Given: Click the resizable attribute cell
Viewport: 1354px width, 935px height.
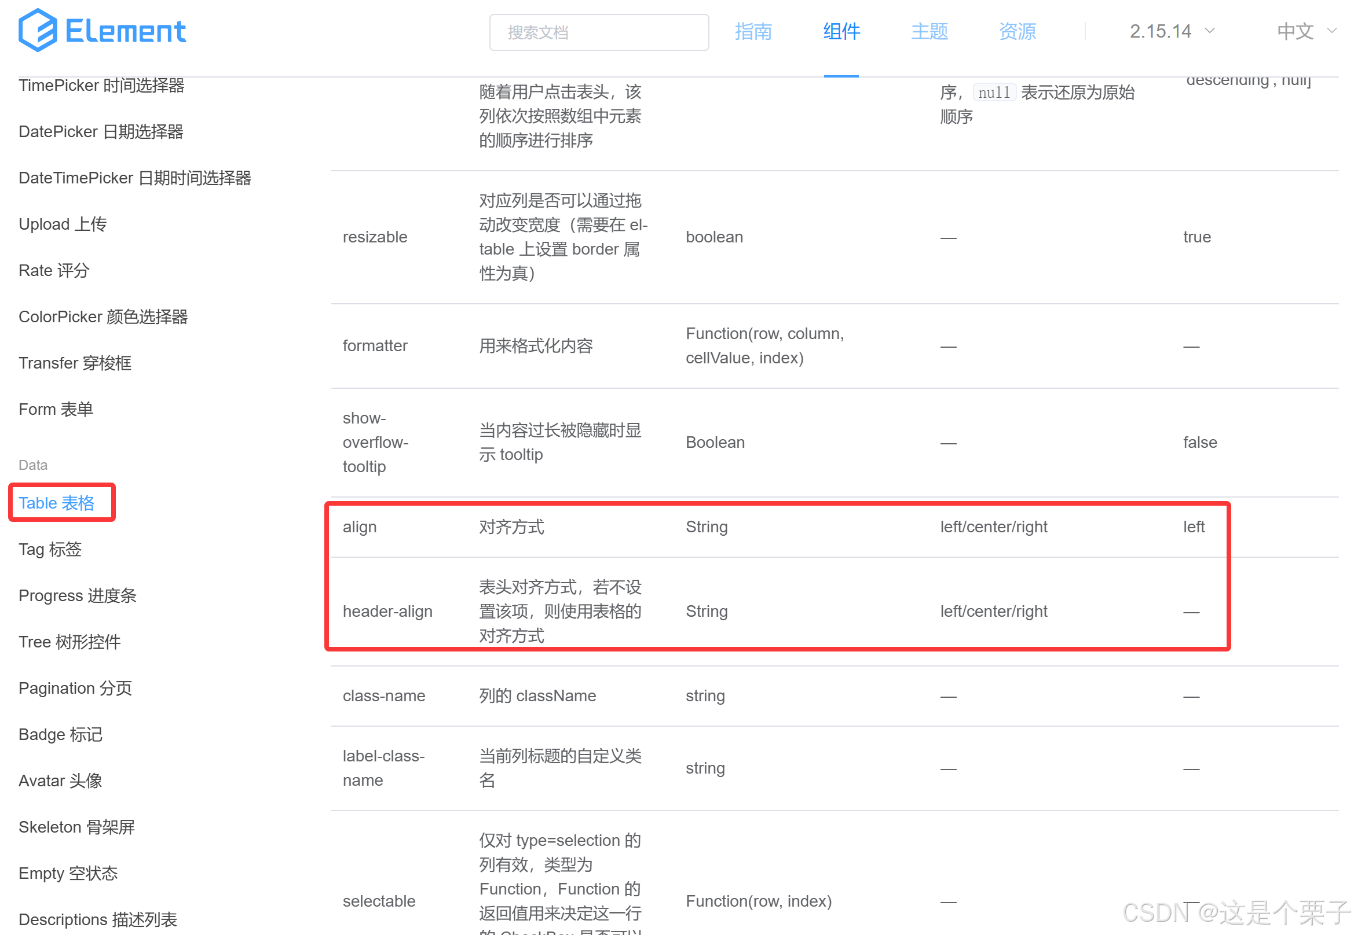Looking at the screenshot, I should pyautogui.click(x=375, y=237).
